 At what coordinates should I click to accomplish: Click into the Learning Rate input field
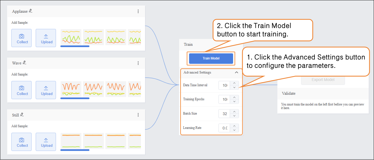click(x=224, y=128)
